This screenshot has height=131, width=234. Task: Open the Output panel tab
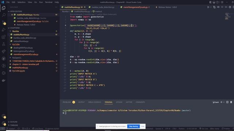[81, 102]
